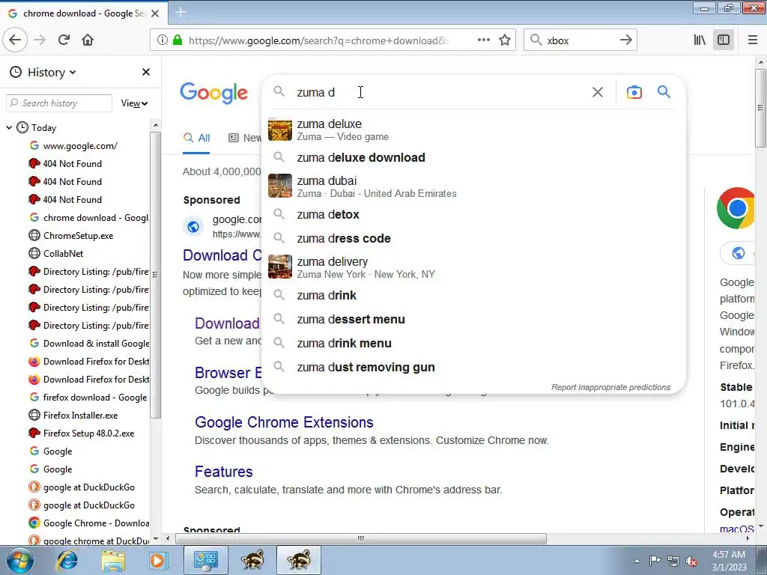767x575 pixels.
Task: Click Report inappropriate predictions link
Action: [610, 387]
